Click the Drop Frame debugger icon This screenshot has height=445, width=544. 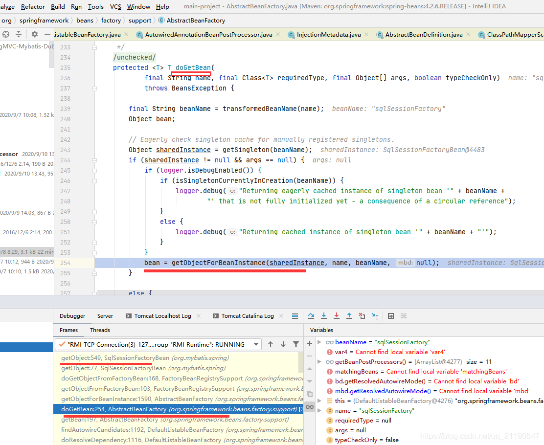pyautogui.click(x=362, y=315)
